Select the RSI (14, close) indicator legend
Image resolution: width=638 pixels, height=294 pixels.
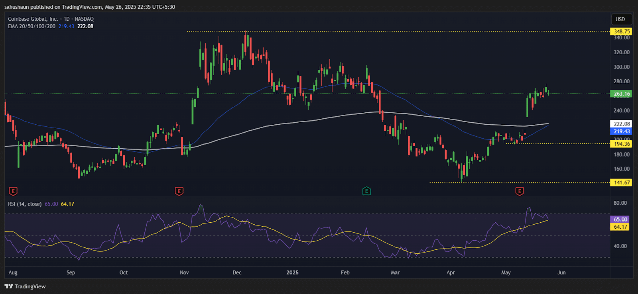(x=25, y=204)
